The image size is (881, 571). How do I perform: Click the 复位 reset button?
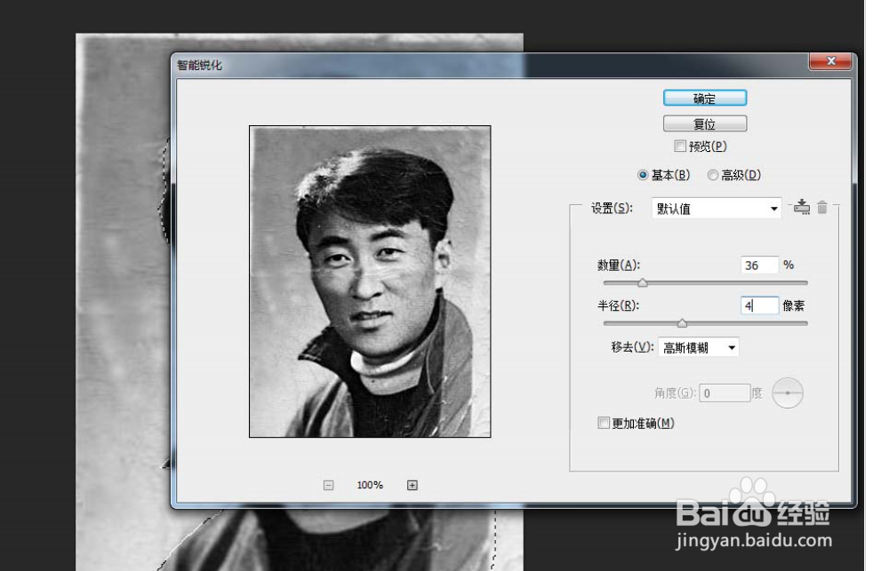coord(705,123)
